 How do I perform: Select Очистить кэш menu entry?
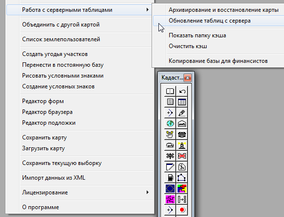point(188,46)
